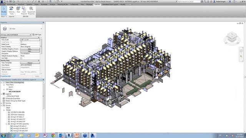Open the Properties help link

(6, 76)
